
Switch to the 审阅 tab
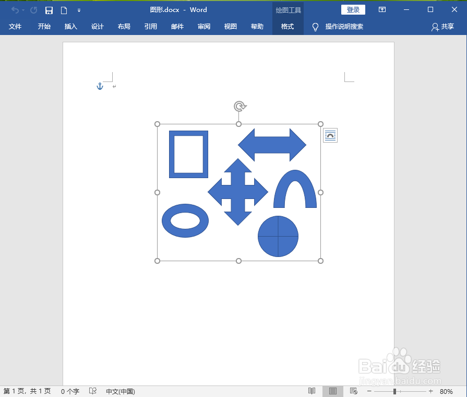click(204, 27)
